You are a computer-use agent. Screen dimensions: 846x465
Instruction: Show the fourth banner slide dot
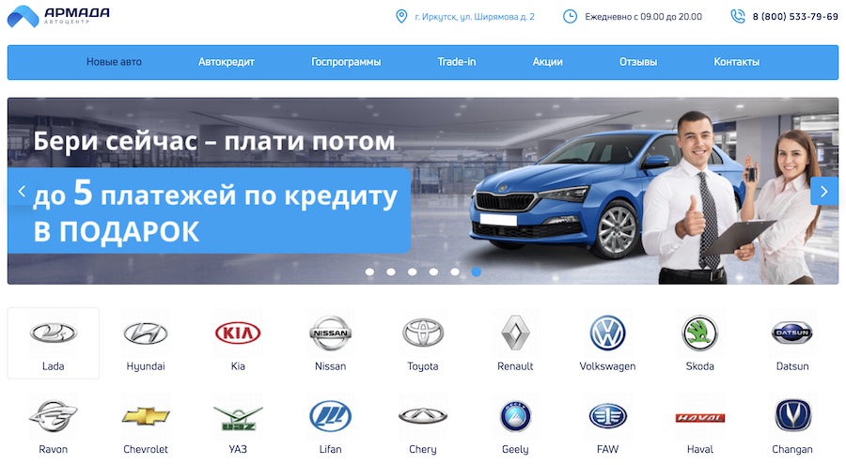tap(433, 271)
